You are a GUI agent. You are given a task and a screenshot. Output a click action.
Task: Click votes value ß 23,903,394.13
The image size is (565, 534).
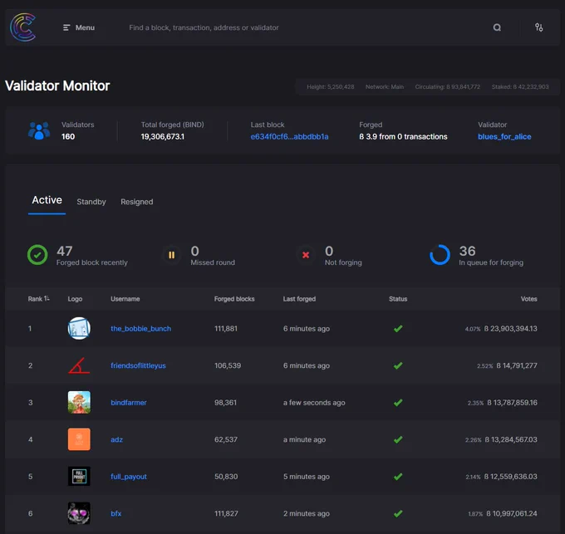pyautogui.click(x=510, y=329)
